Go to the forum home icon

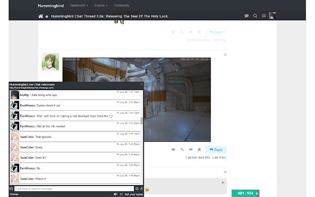point(40,16)
